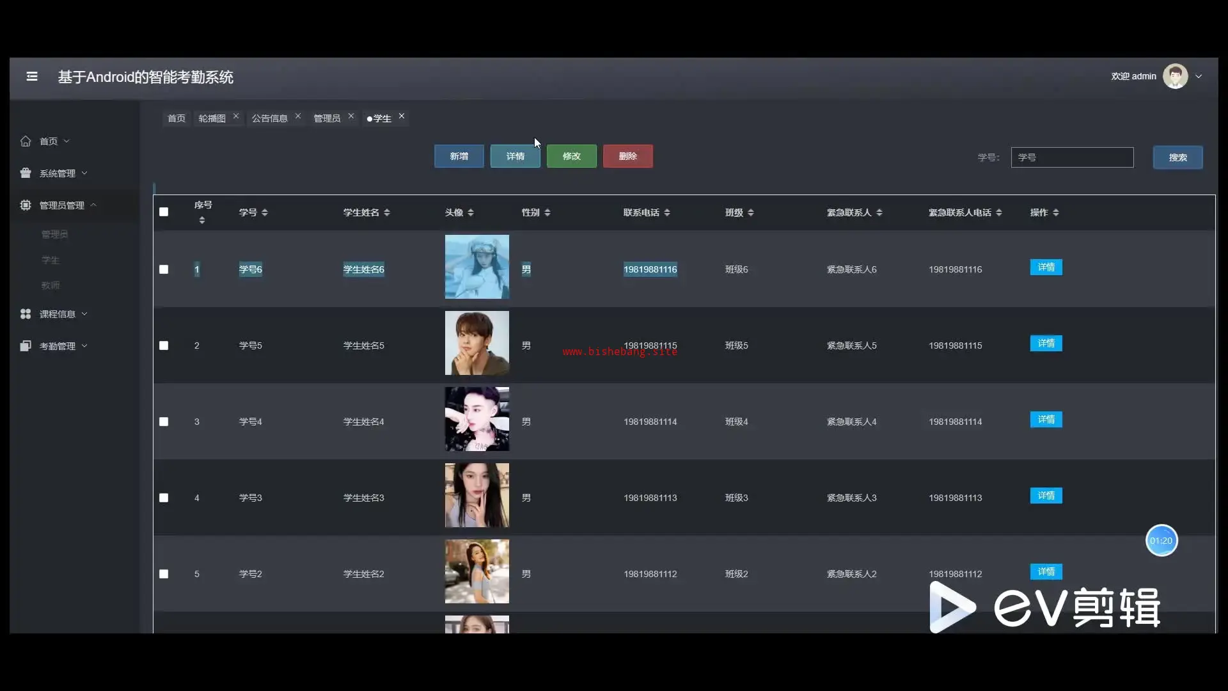Viewport: 1228px width, 691px height.
Task: Collapse the 管理员管理 sidebar menu
Action: (93, 205)
